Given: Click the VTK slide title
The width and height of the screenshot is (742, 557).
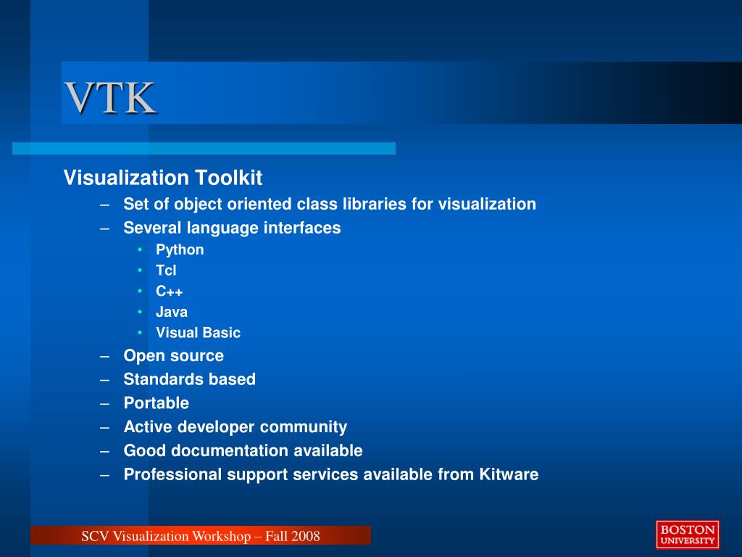Looking at the screenshot, I should click(x=110, y=98).
